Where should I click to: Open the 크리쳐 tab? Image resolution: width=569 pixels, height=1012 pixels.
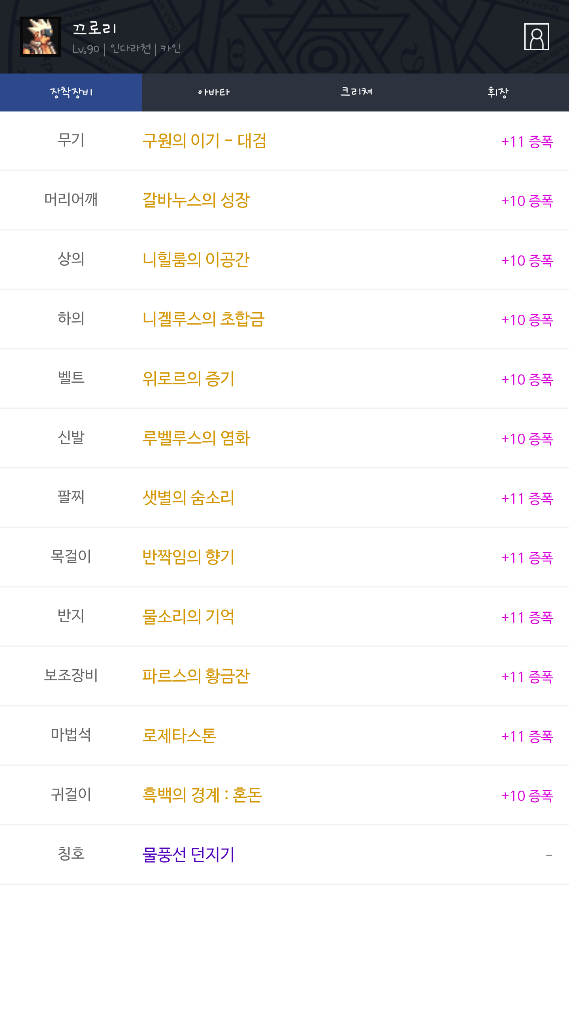[356, 93]
